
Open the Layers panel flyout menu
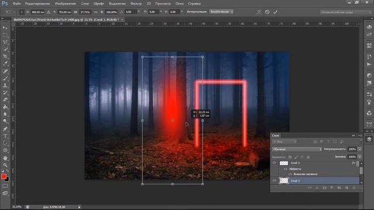coord(360,135)
